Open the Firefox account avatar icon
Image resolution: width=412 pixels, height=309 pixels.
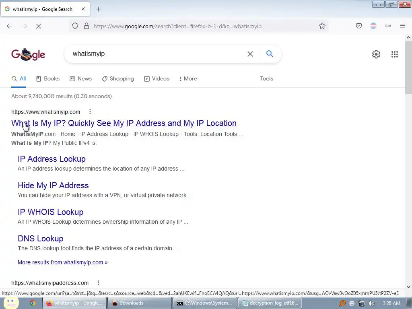(x=373, y=26)
